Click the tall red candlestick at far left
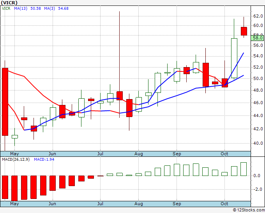This screenshot has height=213, width=265. tap(5, 102)
